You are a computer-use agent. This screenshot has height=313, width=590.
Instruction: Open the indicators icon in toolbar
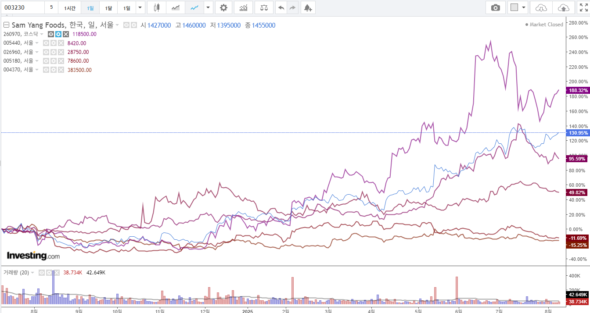coord(243,7)
